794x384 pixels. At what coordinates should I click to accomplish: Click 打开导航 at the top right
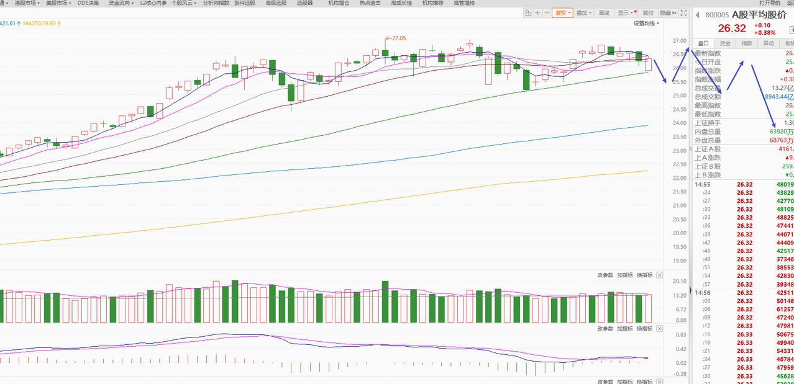(x=770, y=3)
